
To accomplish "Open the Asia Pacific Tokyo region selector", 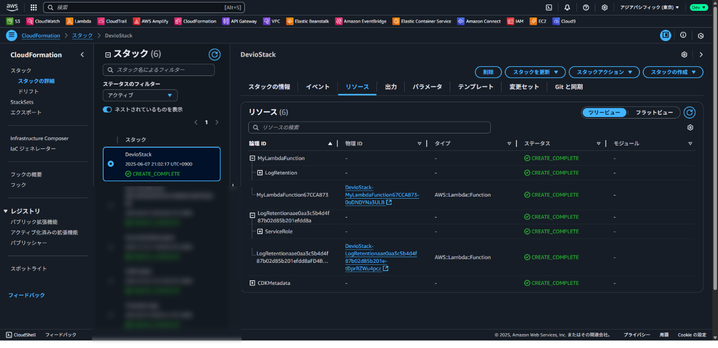I will 649,7.
